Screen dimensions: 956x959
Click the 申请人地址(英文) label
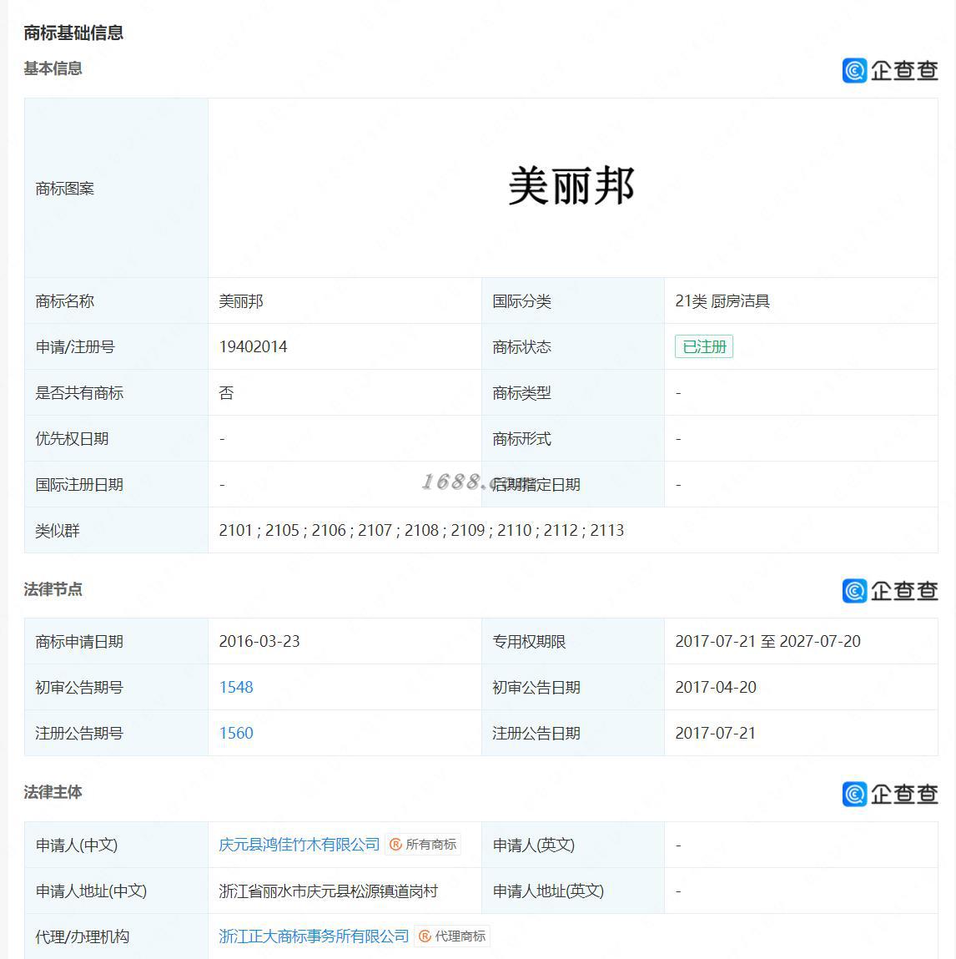click(x=548, y=891)
